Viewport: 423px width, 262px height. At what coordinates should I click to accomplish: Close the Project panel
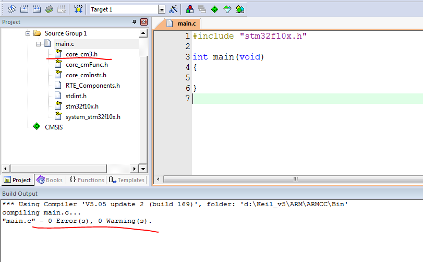pyautogui.click(x=144, y=22)
